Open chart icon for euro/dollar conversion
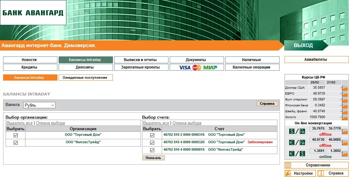 [345, 153]
